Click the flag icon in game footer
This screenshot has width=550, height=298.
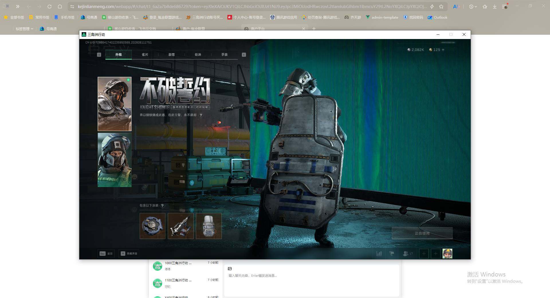coord(392,254)
